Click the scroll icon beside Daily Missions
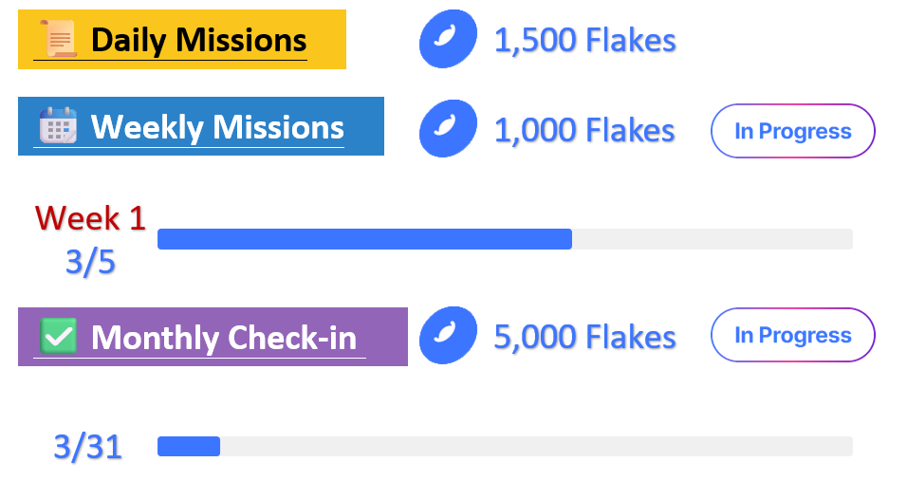This screenshot has width=907, height=499. 59,39
